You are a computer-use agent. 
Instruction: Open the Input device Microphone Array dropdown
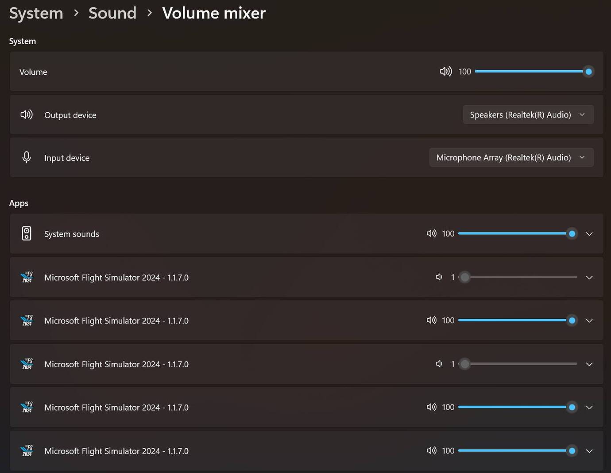[x=511, y=157]
